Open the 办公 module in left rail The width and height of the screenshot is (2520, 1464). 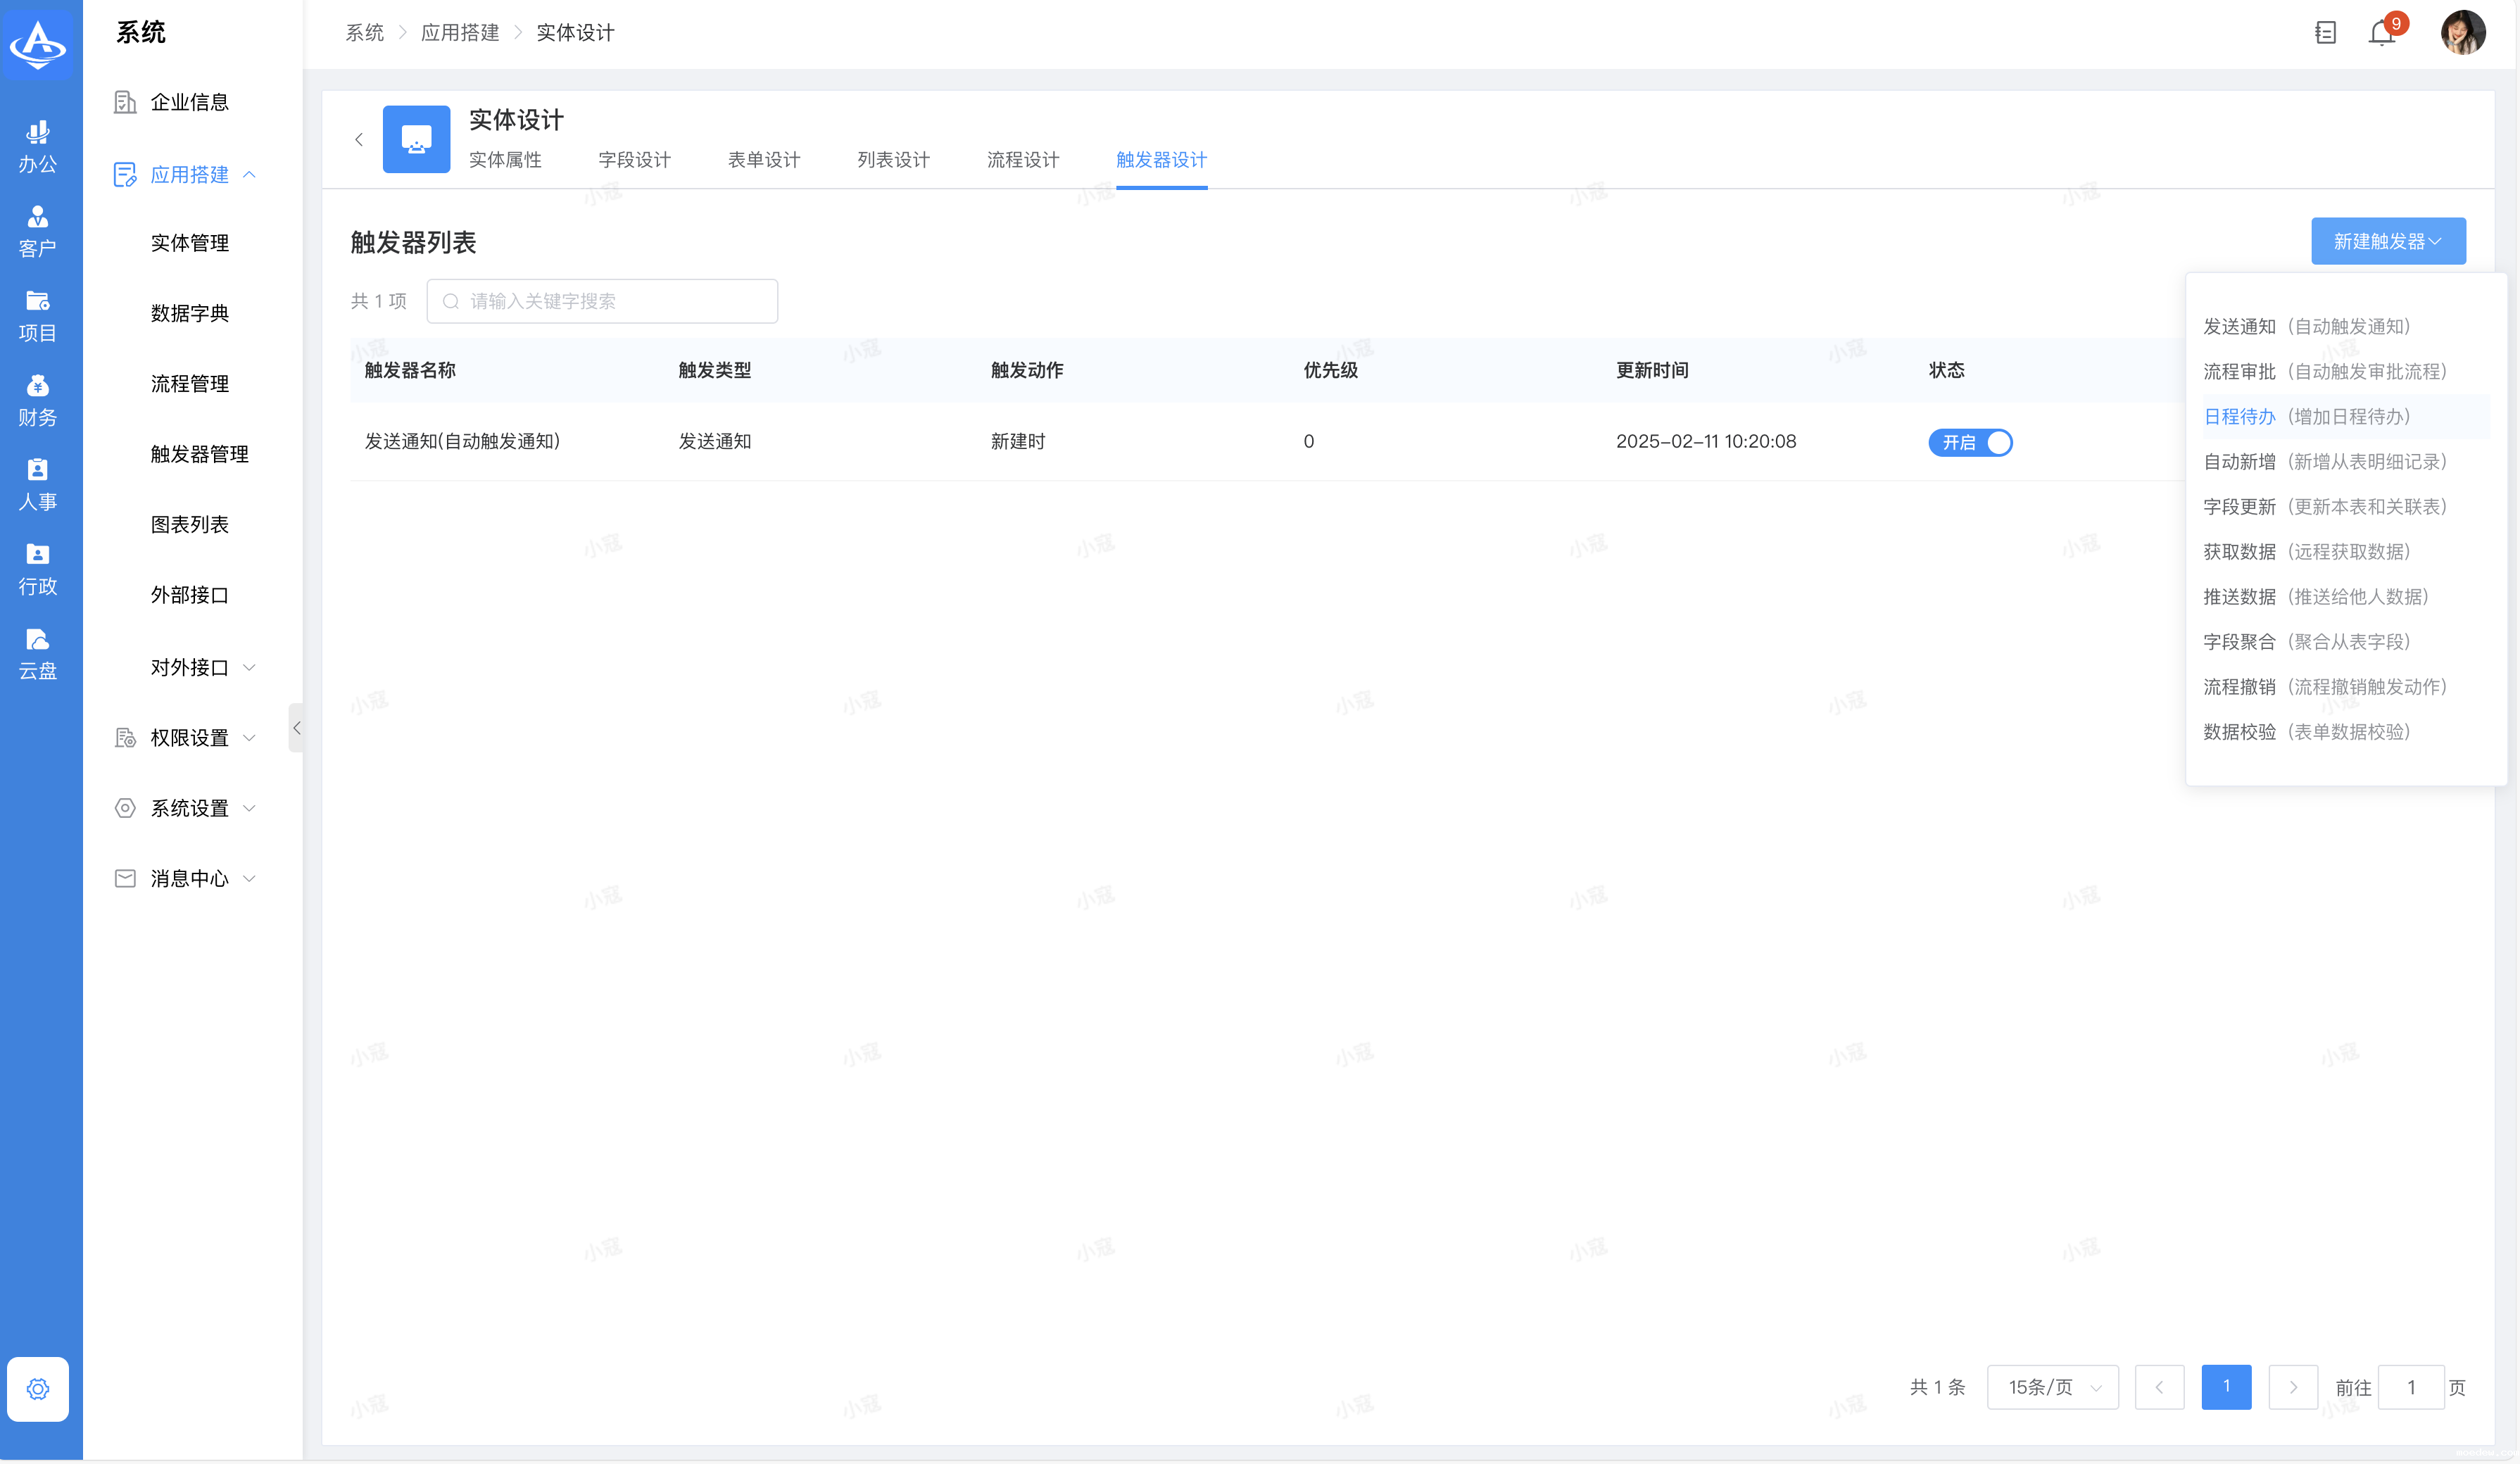pyautogui.click(x=38, y=146)
